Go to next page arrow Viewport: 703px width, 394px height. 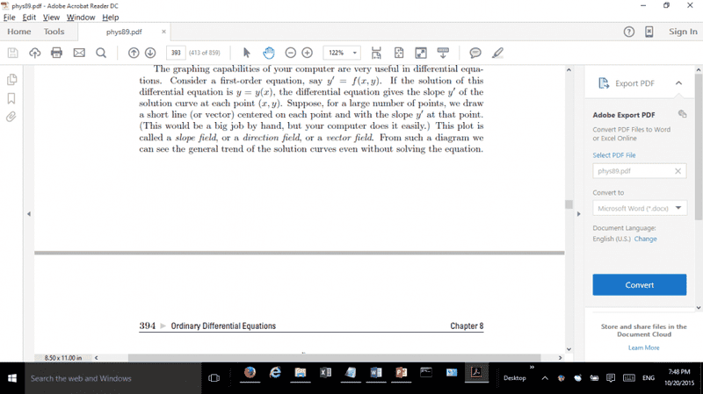click(x=150, y=53)
